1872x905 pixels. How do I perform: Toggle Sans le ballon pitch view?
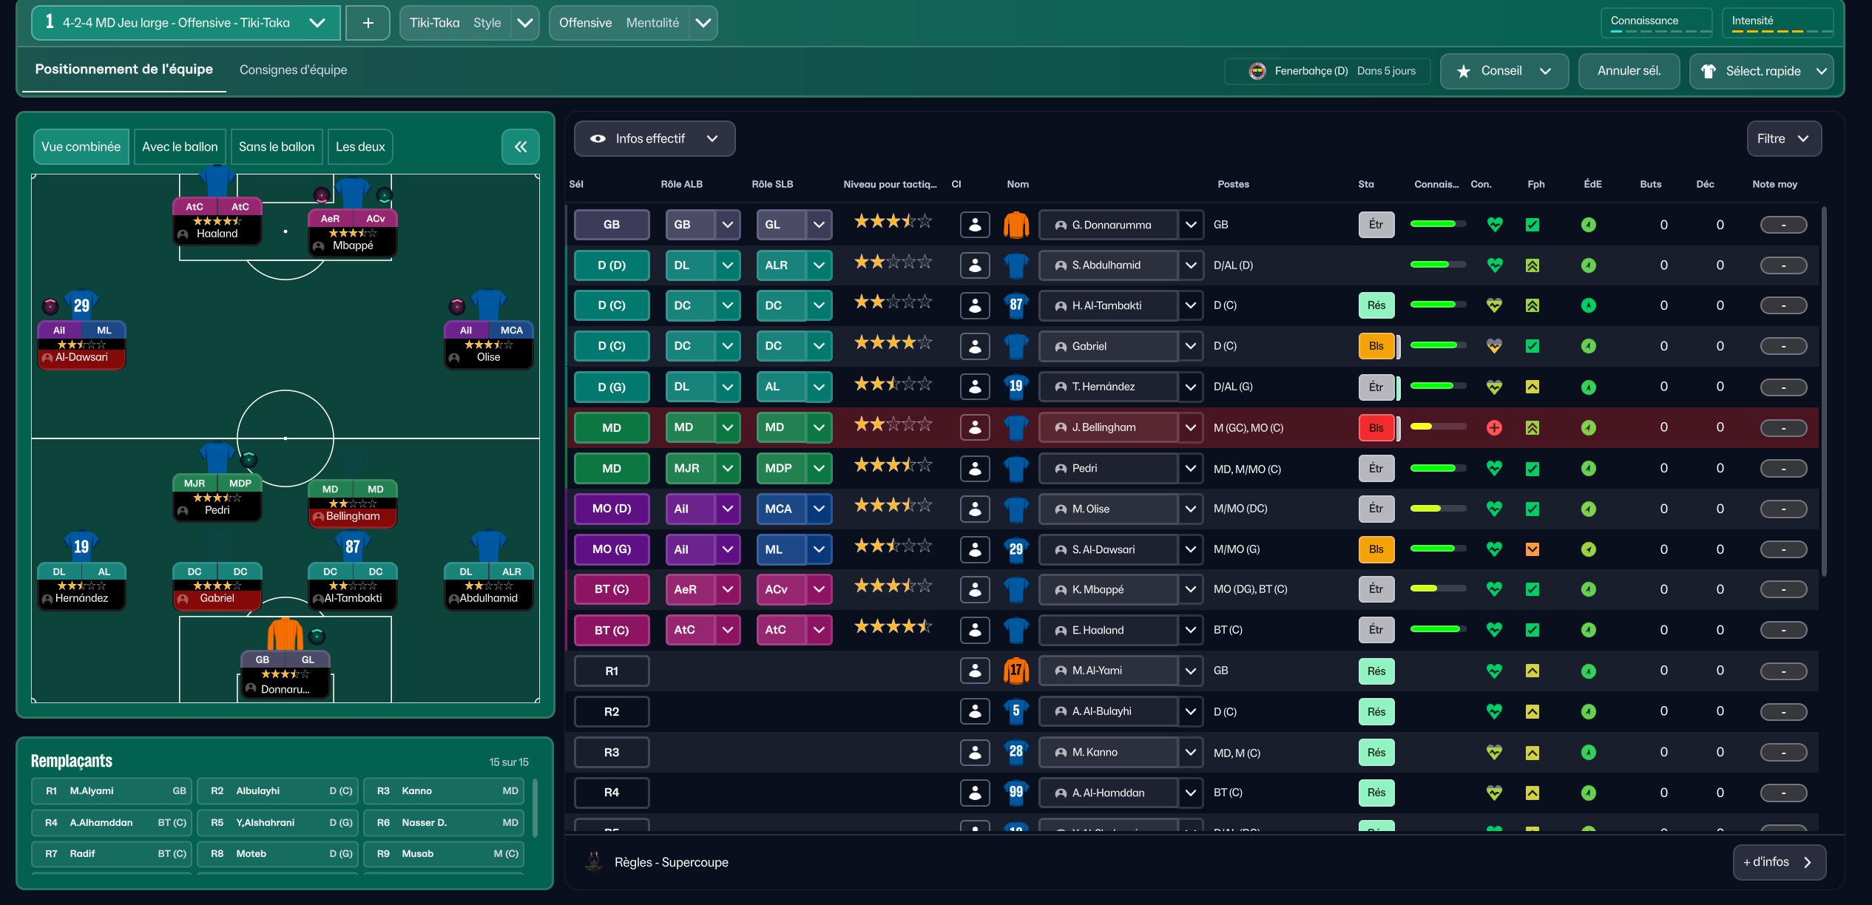tap(277, 146)
